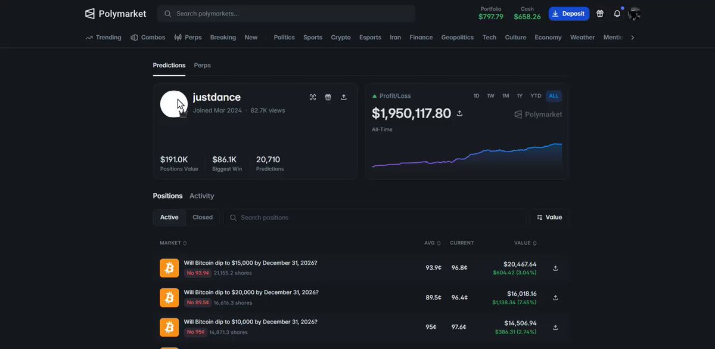
Task: Click the search magnifier in header
Action: click(168, 13)
